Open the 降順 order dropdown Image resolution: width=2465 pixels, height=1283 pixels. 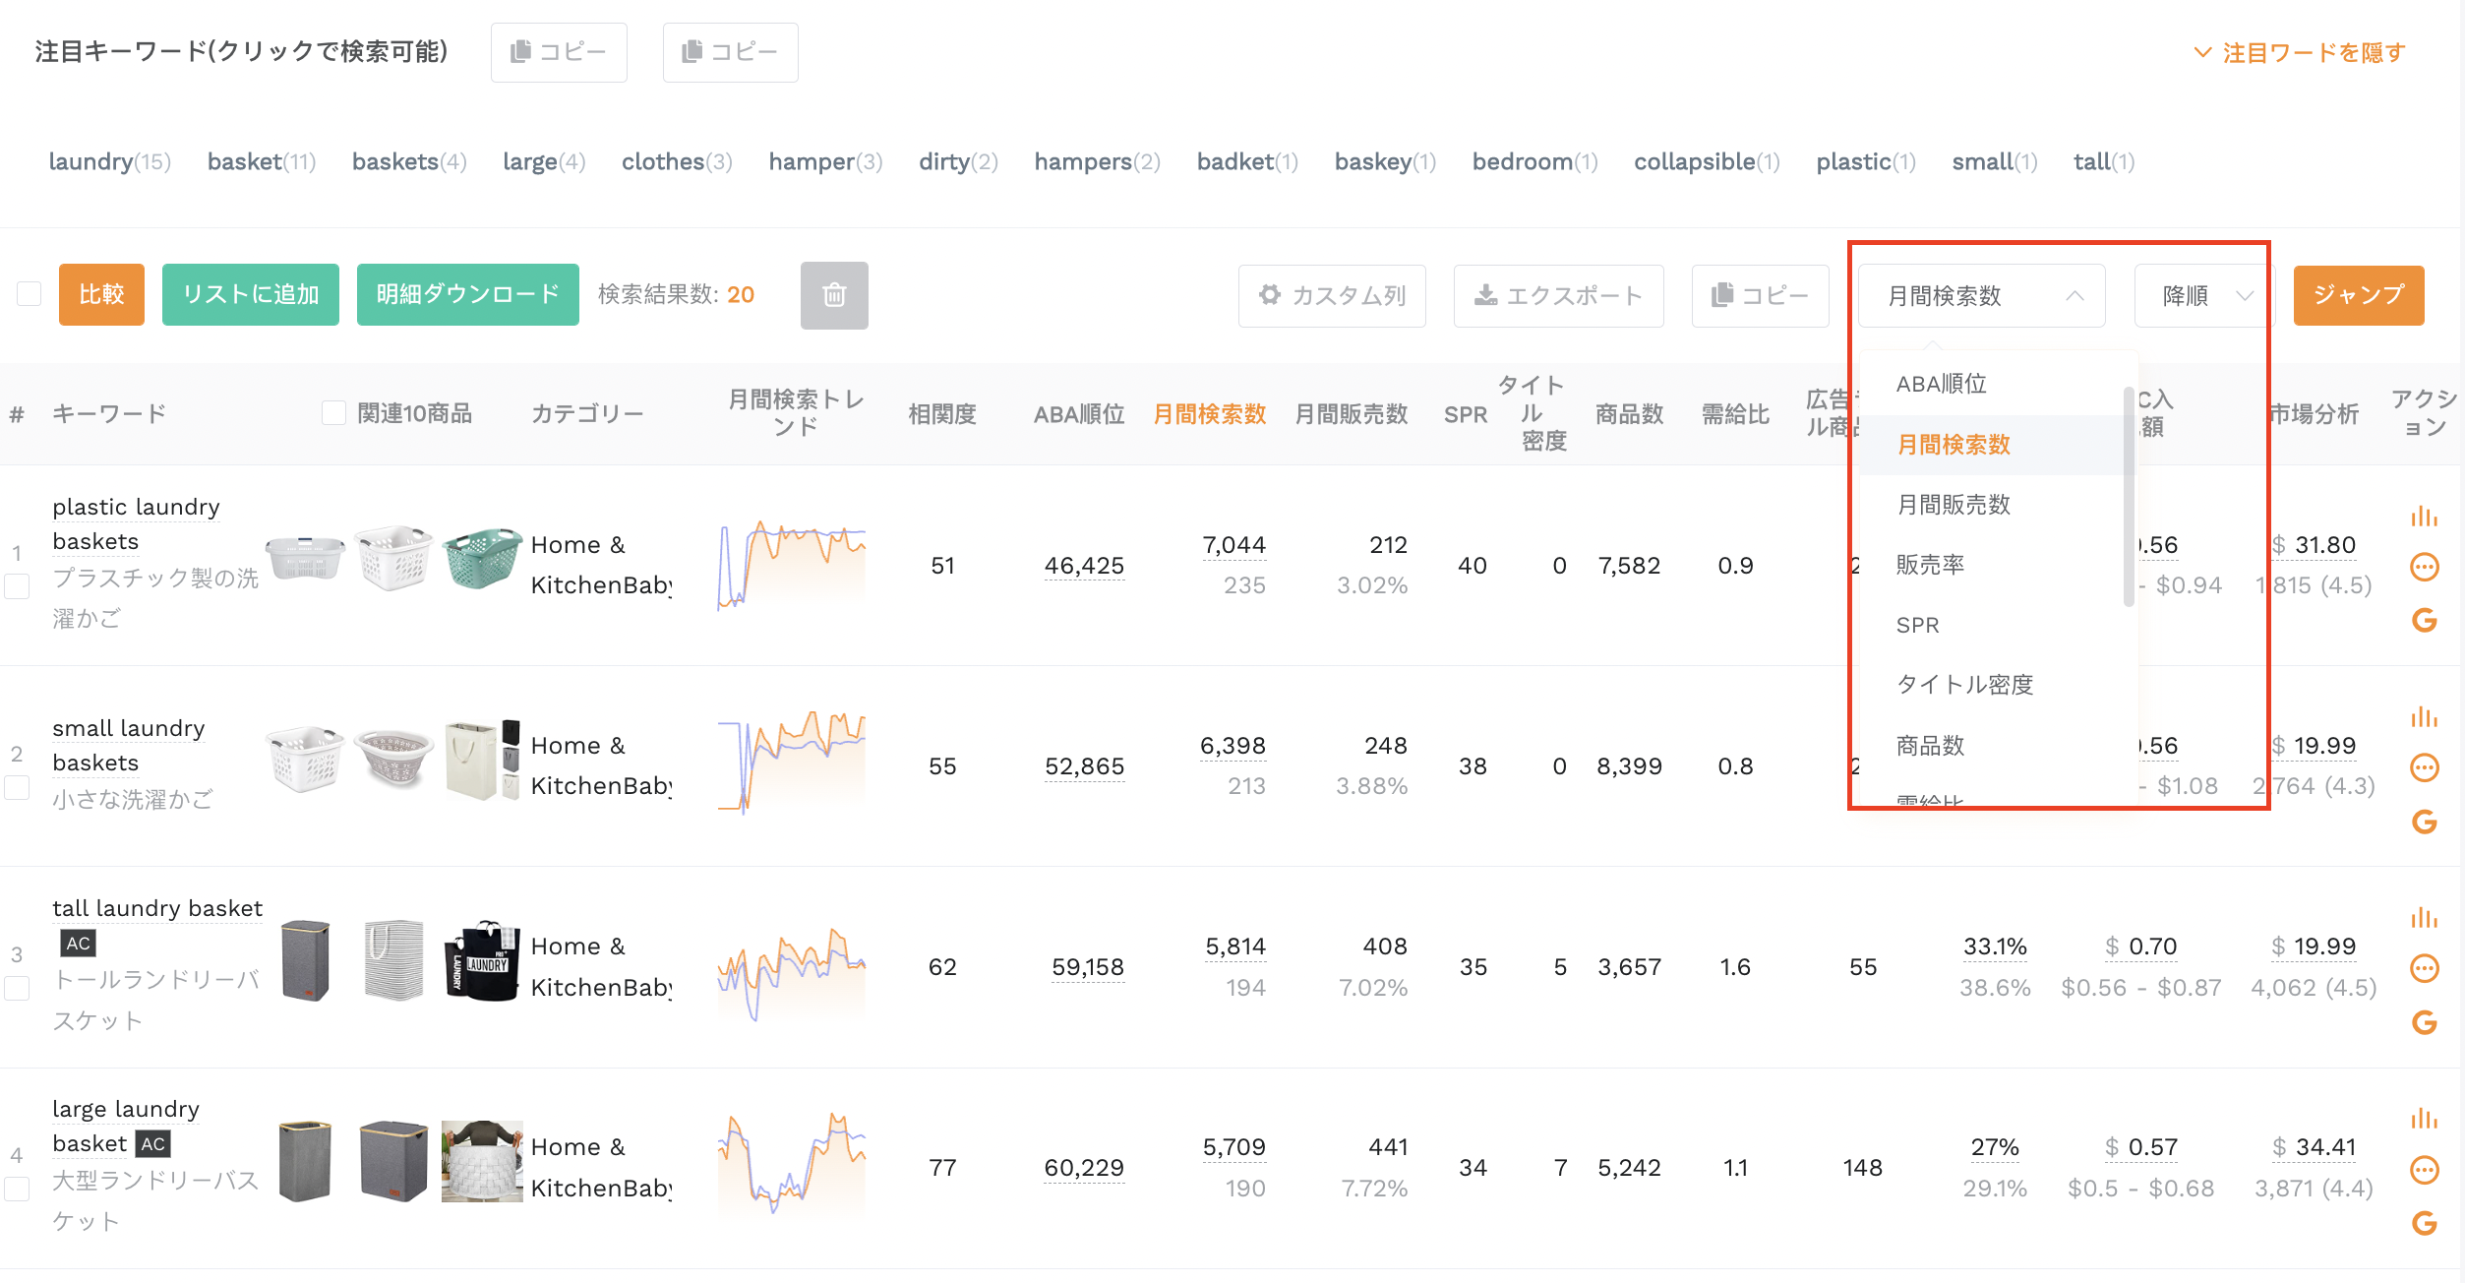click(2203, 295)
